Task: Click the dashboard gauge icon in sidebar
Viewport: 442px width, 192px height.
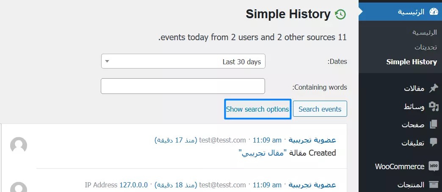Action: (x=433, y=11)
